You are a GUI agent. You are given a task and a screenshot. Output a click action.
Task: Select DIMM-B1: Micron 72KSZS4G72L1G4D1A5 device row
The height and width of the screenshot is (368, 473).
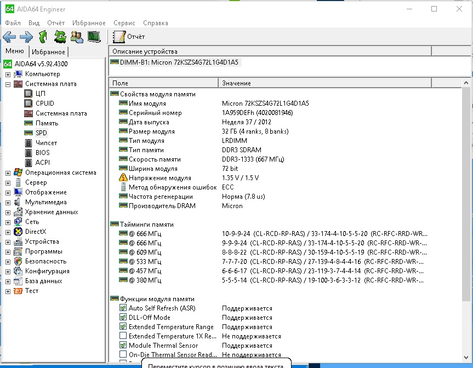point(175,62)
